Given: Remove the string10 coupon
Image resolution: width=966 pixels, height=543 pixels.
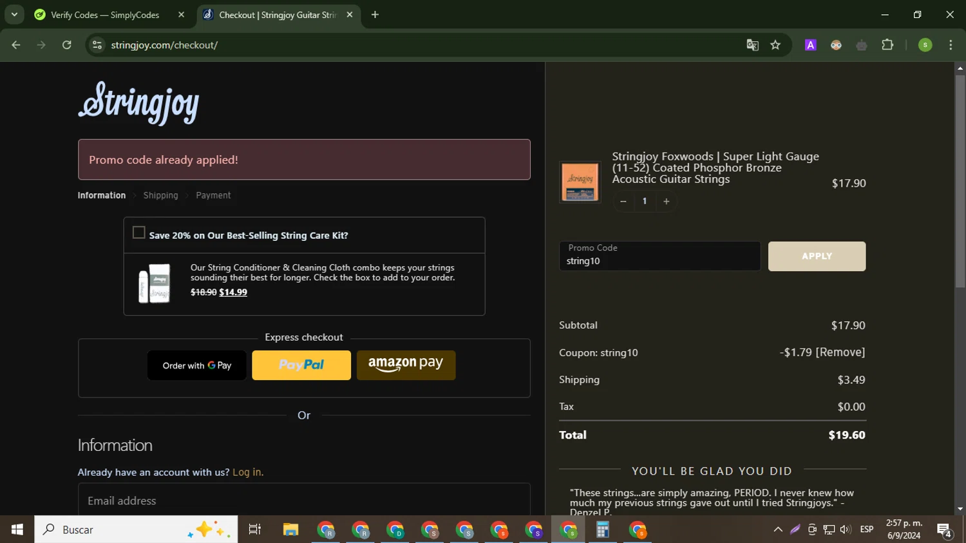Looking at the screenshot, I should click(840, 352).
